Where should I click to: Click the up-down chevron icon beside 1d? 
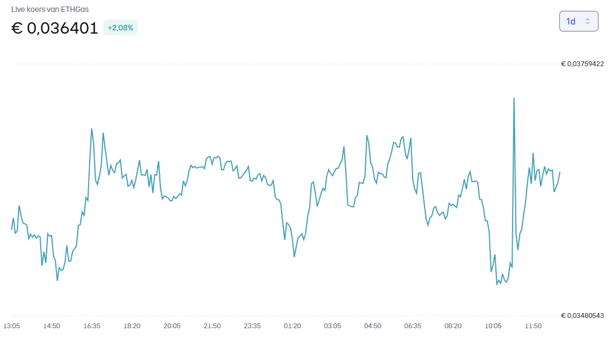(588, 21)
